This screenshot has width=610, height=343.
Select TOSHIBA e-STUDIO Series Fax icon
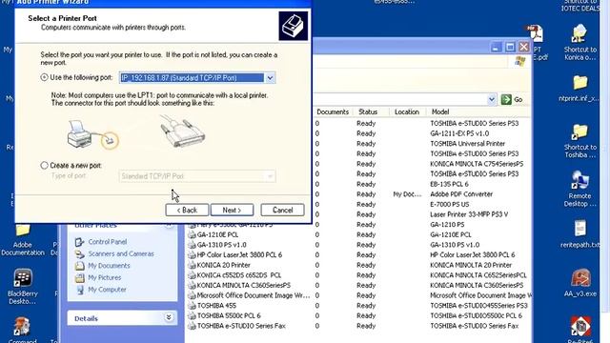(x=192, y=326)
